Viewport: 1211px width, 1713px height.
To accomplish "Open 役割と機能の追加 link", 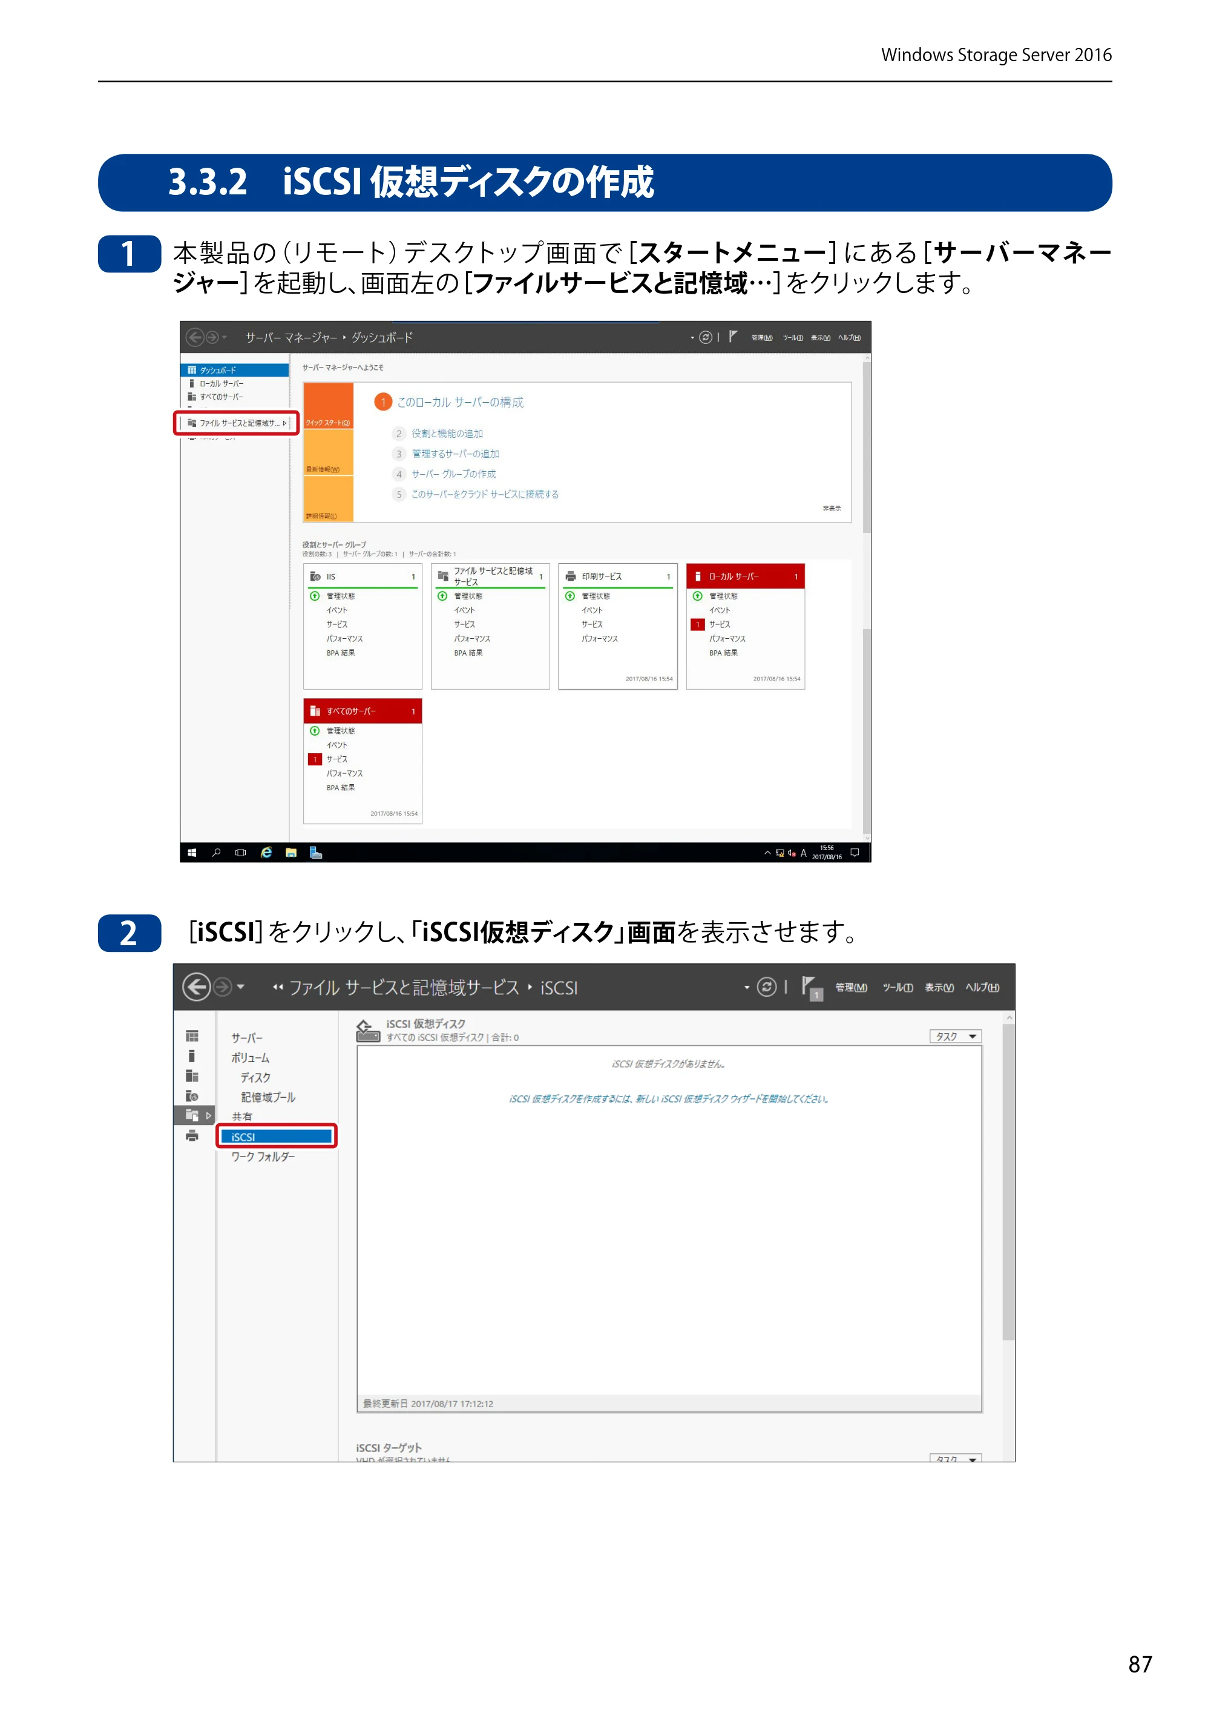I will tap(447, 434).
